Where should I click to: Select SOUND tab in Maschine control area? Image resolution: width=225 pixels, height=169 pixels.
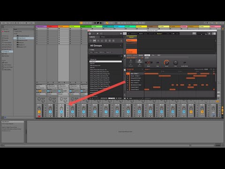141,55
